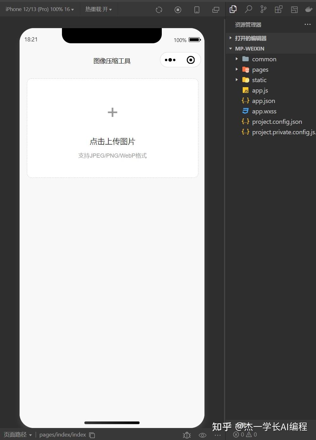Click the errors count icon showing 0

click(x=239, y=435)
